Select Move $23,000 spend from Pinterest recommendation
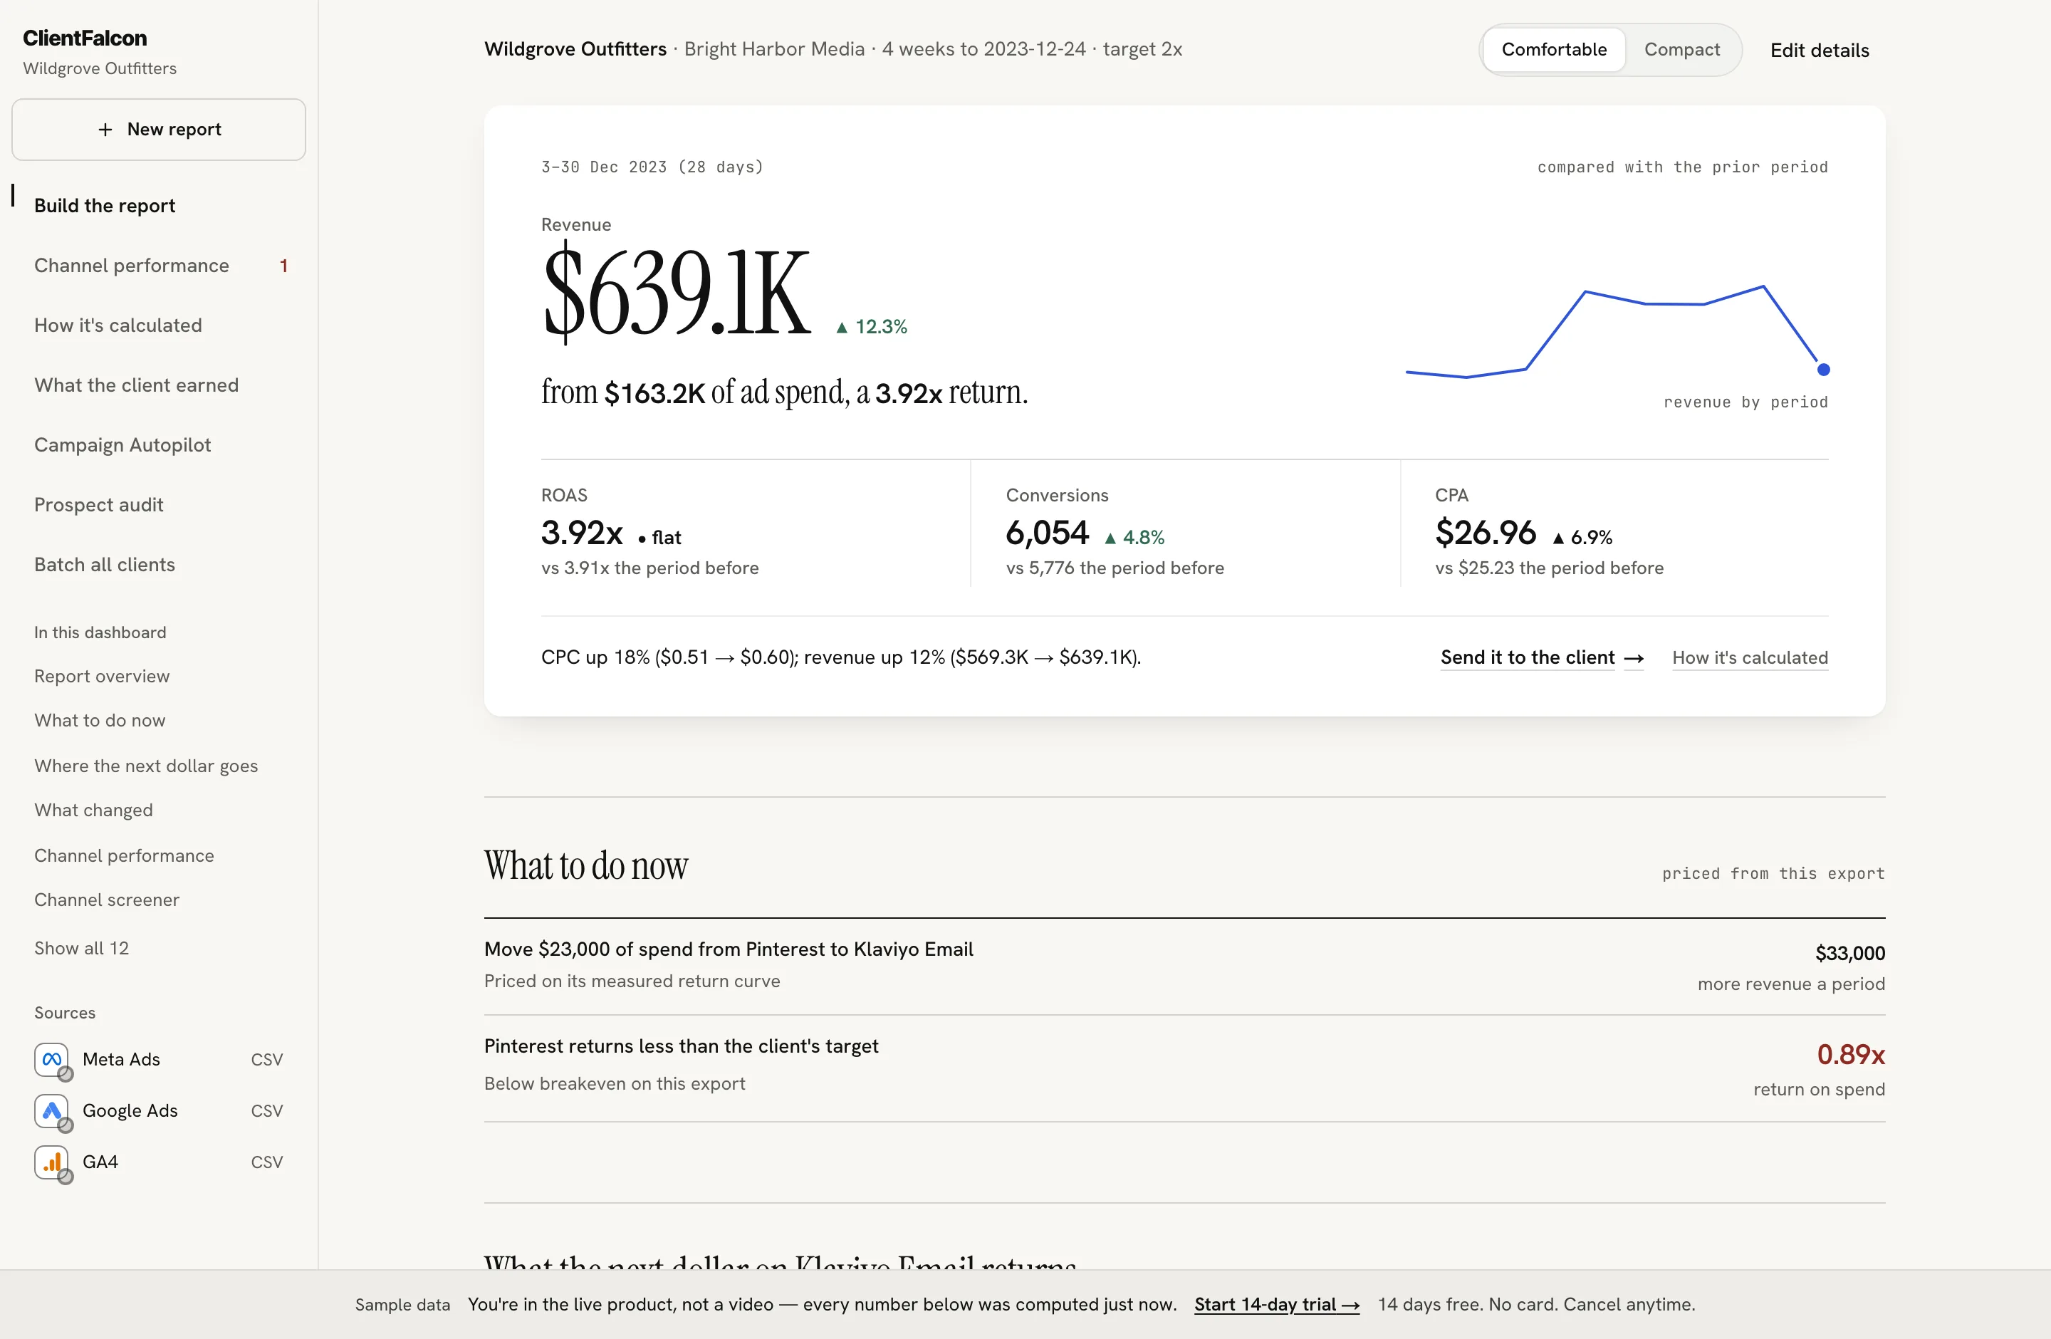This screenshot has width=2051, height=1339. click(1184, 966)
